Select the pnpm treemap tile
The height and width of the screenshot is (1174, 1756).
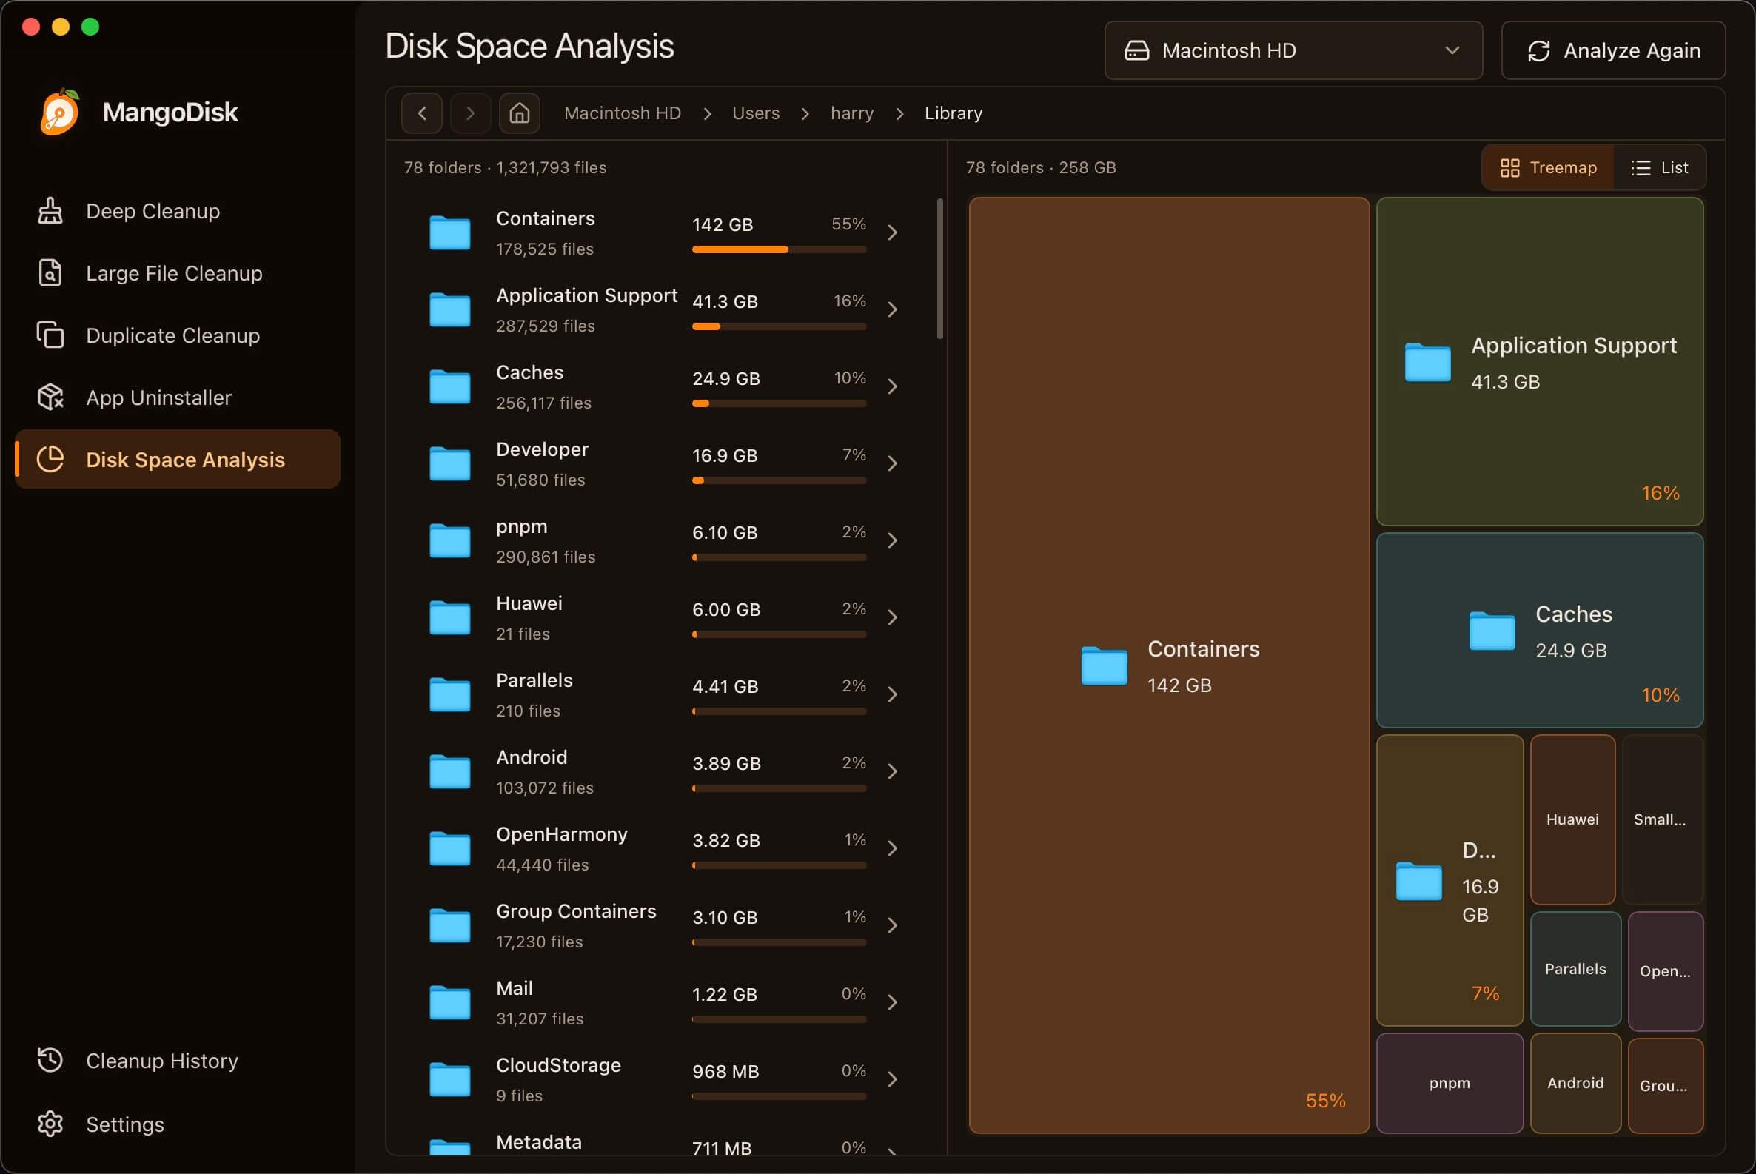pyautogui.click(x=1450, y=1084)
